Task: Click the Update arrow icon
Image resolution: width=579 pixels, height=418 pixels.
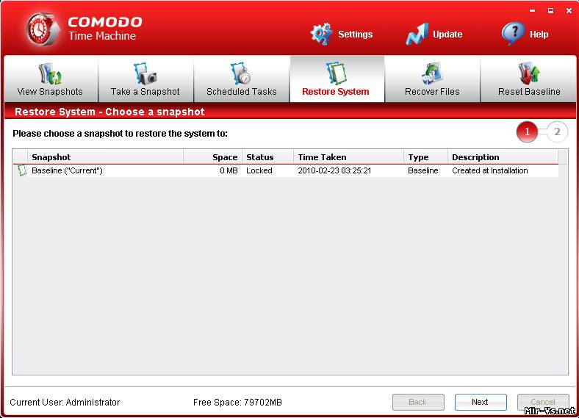Action: 417,34
